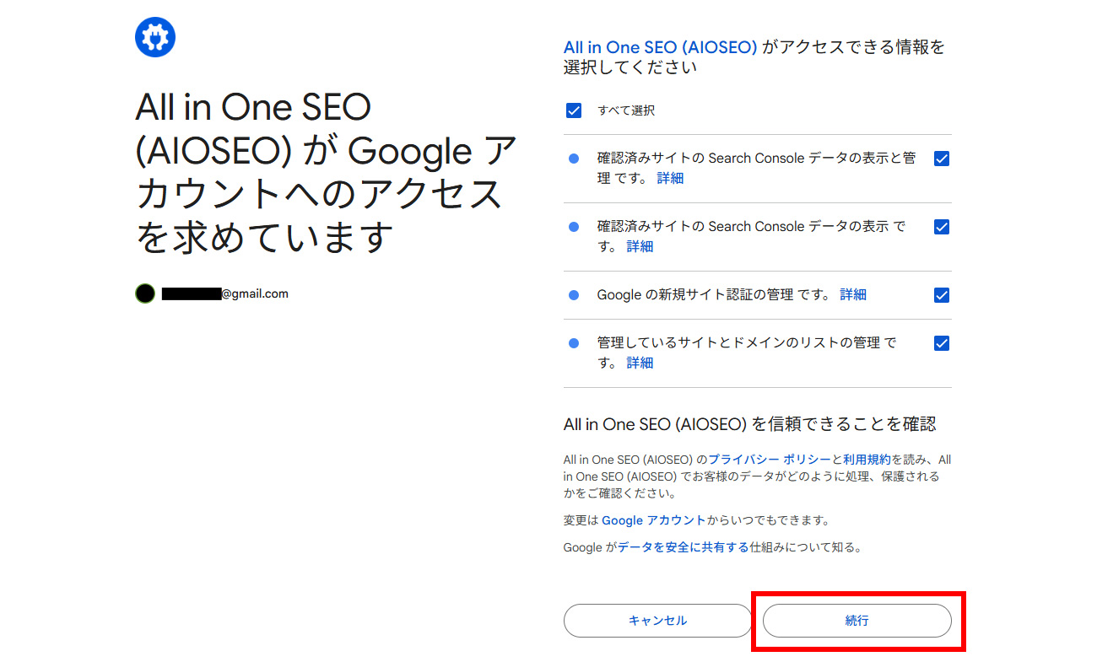Open 詳細 for サイトとドメインのリスト permission
Viewport: 1097px width, 662px height.
tap(639, 362)
